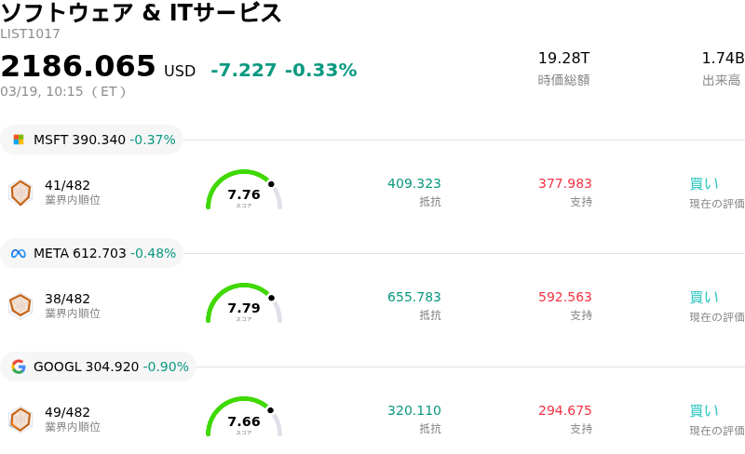This screenshot has height=454, width=745.
Task: Click the Google logo icon
Action: pyautogui.click(x=19, y=367)
